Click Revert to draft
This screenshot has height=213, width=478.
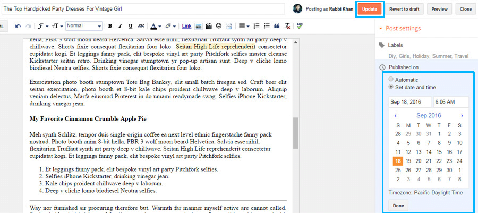pyautogui.click(x=404, y=9)
